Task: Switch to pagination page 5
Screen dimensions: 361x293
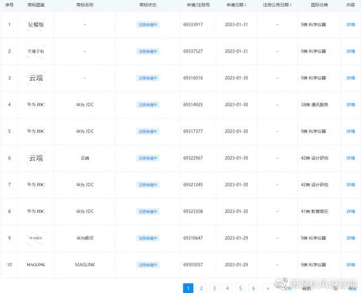Action: click(240, 288)
